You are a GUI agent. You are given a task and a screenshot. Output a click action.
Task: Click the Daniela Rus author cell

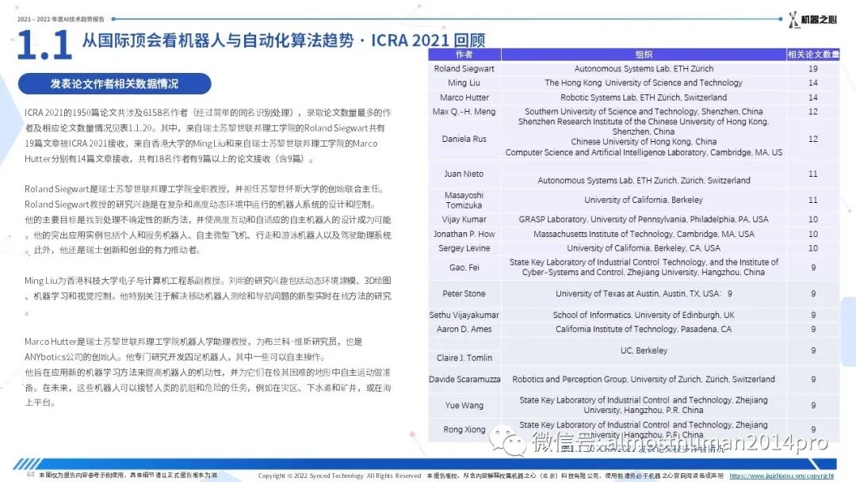coord(464,139)
